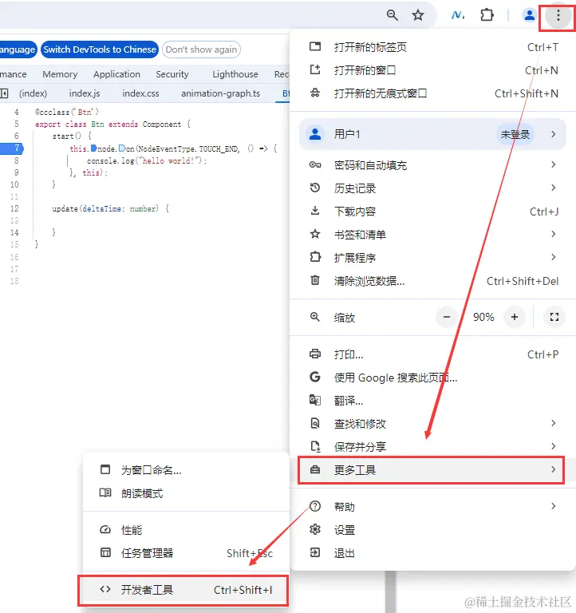576x613 pixels.
Task: Click line number 12 in the gutter
Action: [14, 208]
